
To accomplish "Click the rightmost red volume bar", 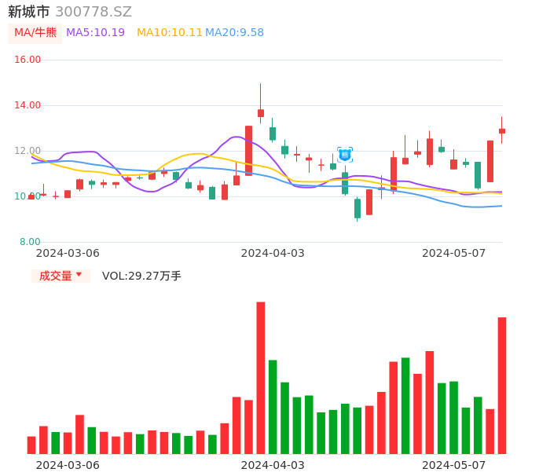I will 502,385.
